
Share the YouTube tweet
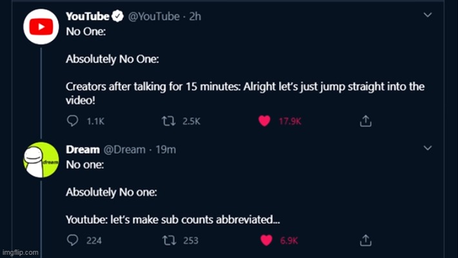coord(364,121)
